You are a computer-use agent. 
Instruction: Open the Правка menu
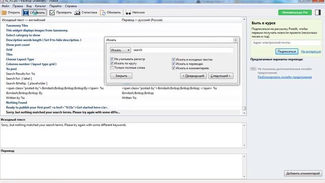pyautogui.click(x=18, y=6)
